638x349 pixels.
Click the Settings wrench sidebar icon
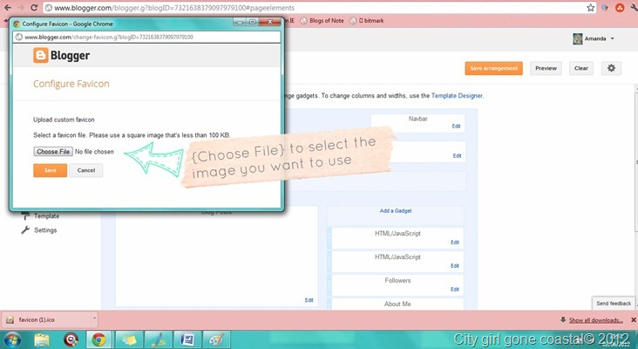(25, 230)
